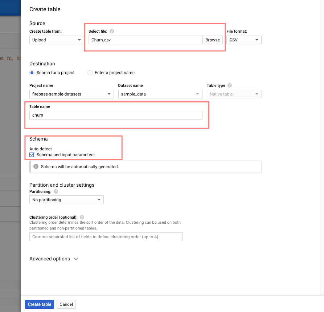This screenshot has width=324, height=312.
Task: Expand Advanced options section
Action: click(54, 259)
